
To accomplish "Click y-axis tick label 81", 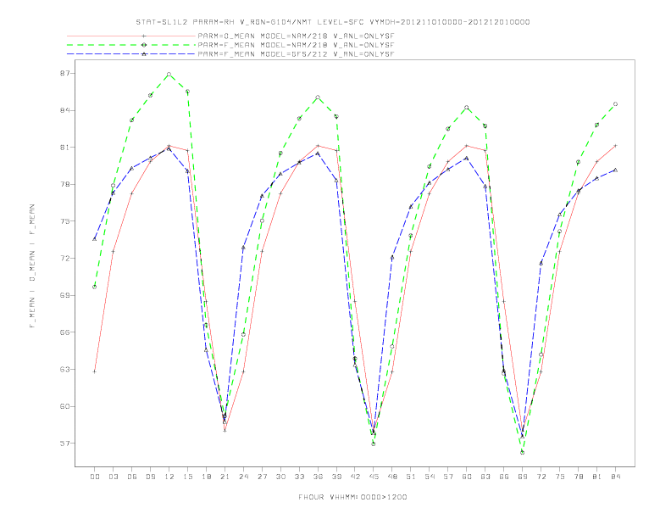I will (x=65, y=148).
